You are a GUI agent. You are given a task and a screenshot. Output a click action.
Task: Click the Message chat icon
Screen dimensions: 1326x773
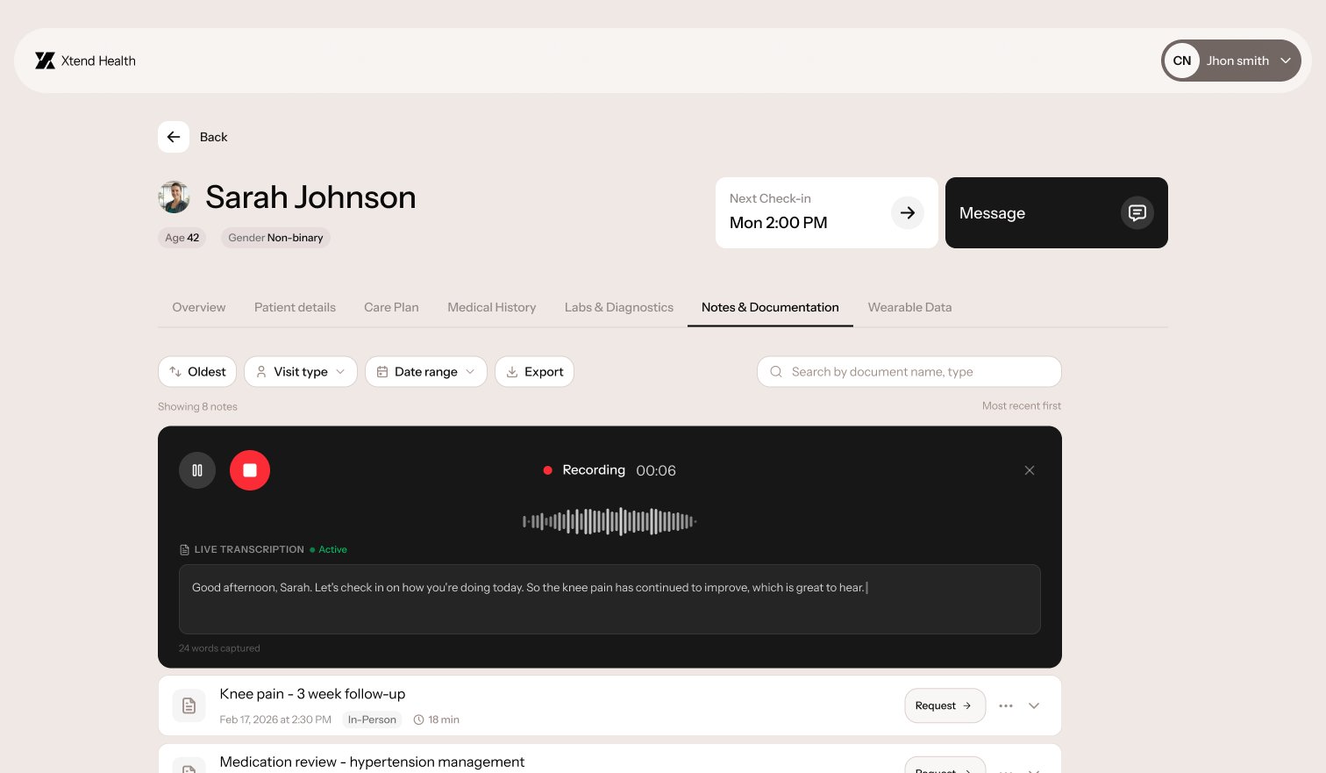1137,213
